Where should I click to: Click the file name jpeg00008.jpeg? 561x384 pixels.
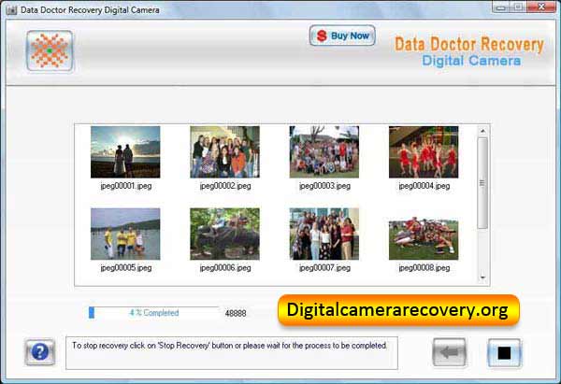424,268
